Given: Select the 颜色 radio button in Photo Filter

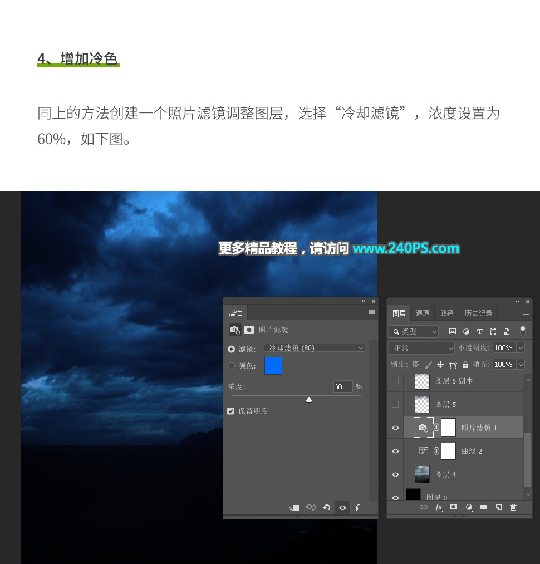Looking at the screenshot, I should [231, 366].
